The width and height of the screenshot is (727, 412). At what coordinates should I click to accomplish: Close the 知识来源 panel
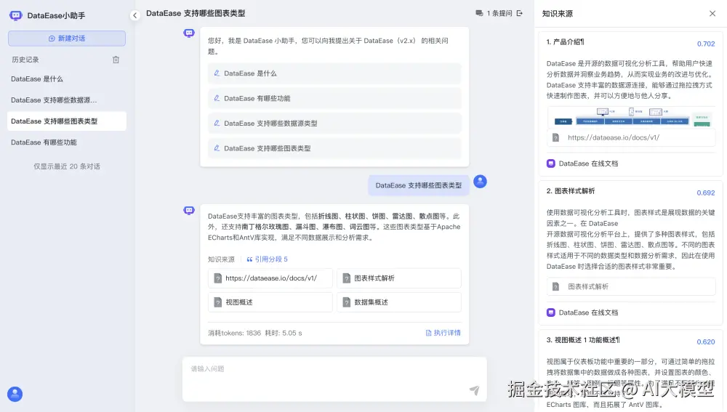pos(712,13)
